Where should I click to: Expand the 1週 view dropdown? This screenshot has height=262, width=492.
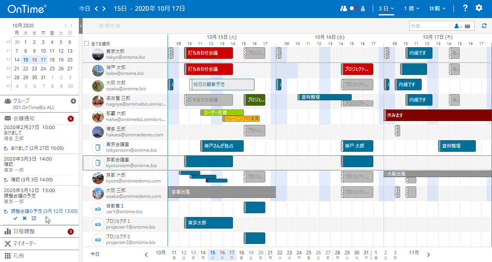411,8
